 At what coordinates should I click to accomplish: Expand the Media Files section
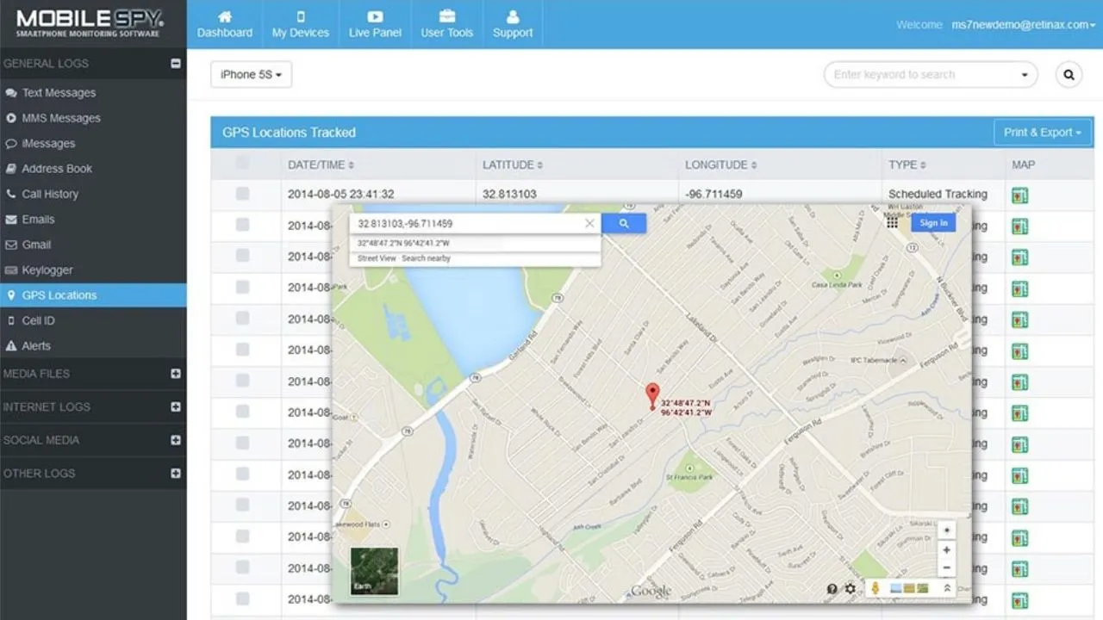point(176,374)
